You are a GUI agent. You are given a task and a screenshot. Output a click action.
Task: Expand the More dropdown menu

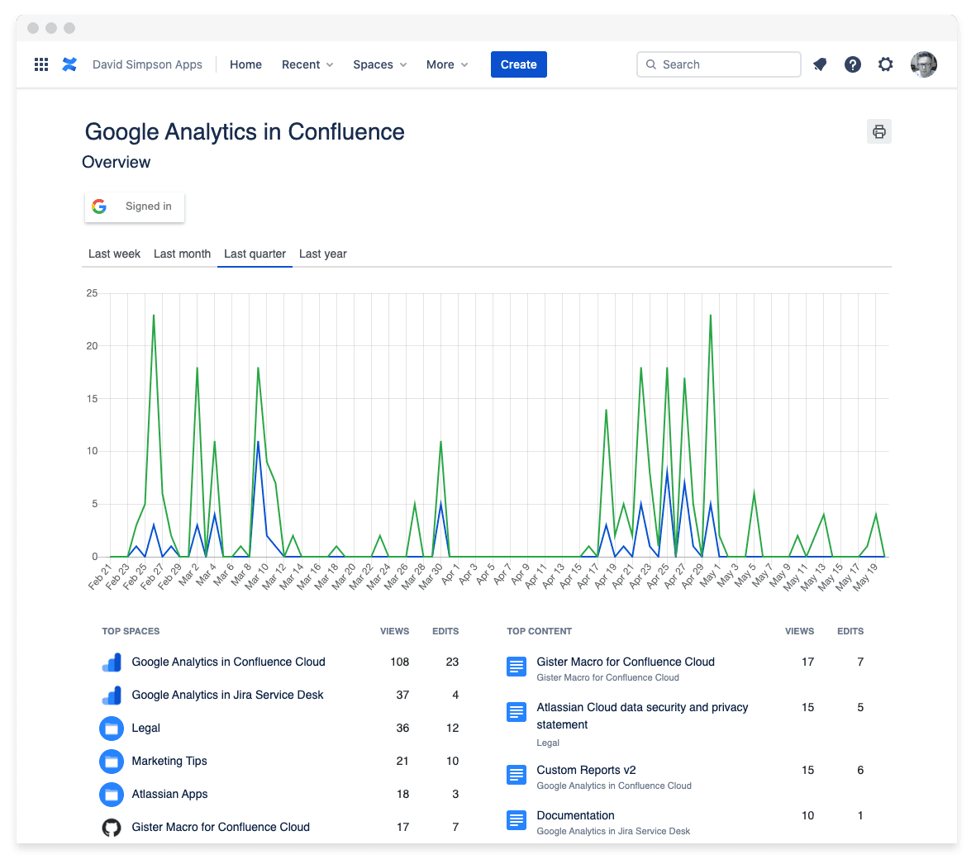[x=447, y=64]
